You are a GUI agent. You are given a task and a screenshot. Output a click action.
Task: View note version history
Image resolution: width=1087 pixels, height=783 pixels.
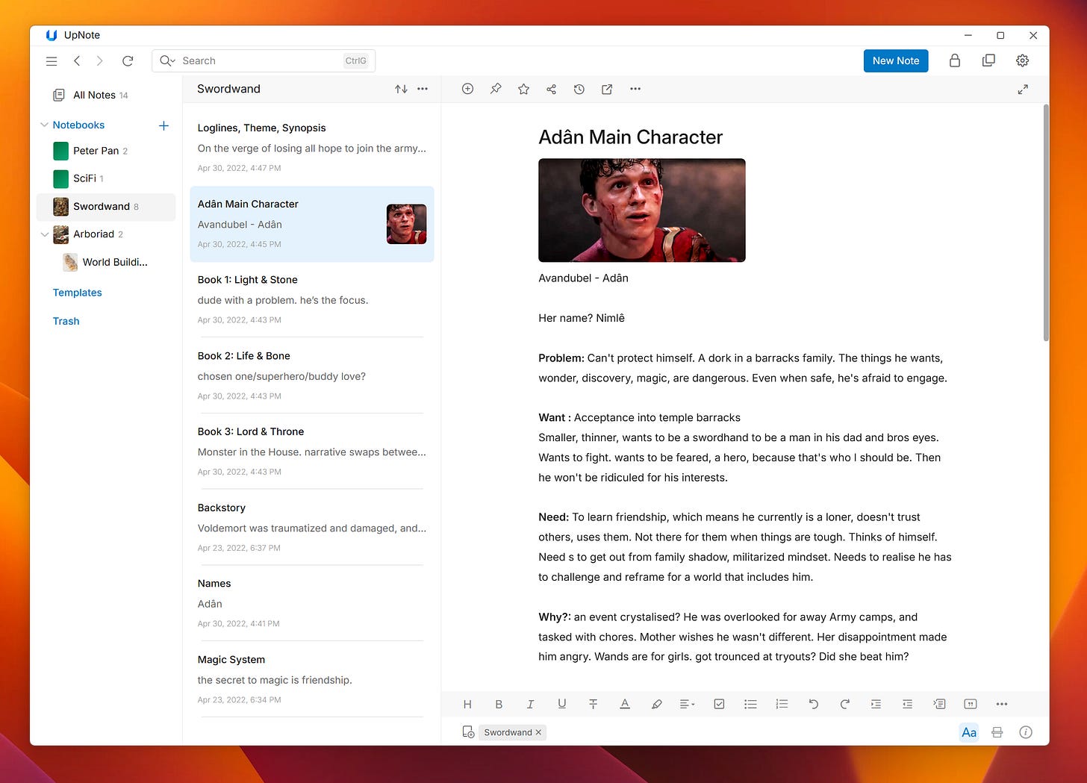[x=579, y=89]
